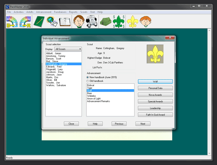Click the Leadership button
Screen dimensions: 217x165
point(155,108)
